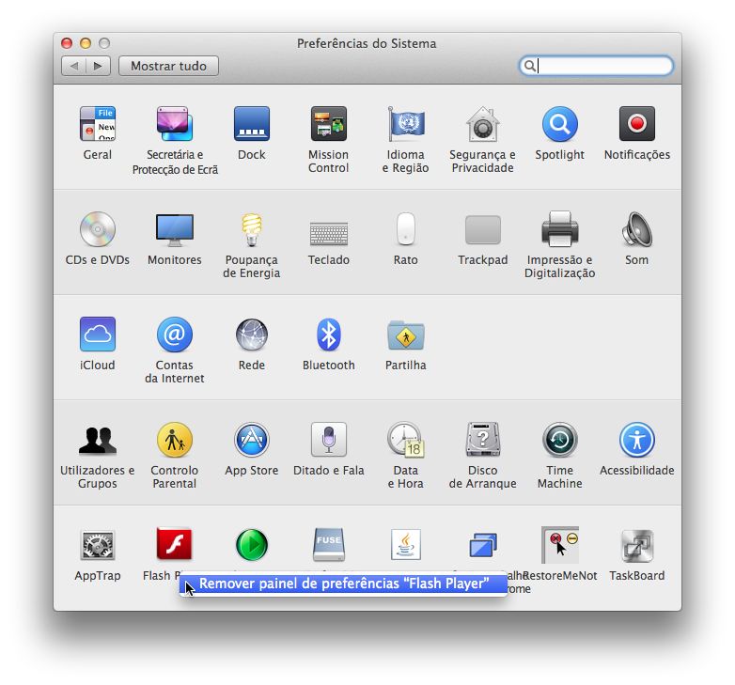Open the Java preference pane
The height and width of the screenshot is (685, 735).
pyautogui.click(x=405, y=544)
